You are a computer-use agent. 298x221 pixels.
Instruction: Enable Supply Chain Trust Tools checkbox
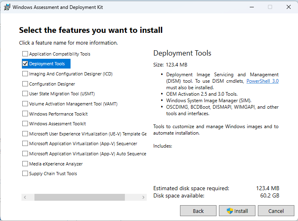pos(25,174)
